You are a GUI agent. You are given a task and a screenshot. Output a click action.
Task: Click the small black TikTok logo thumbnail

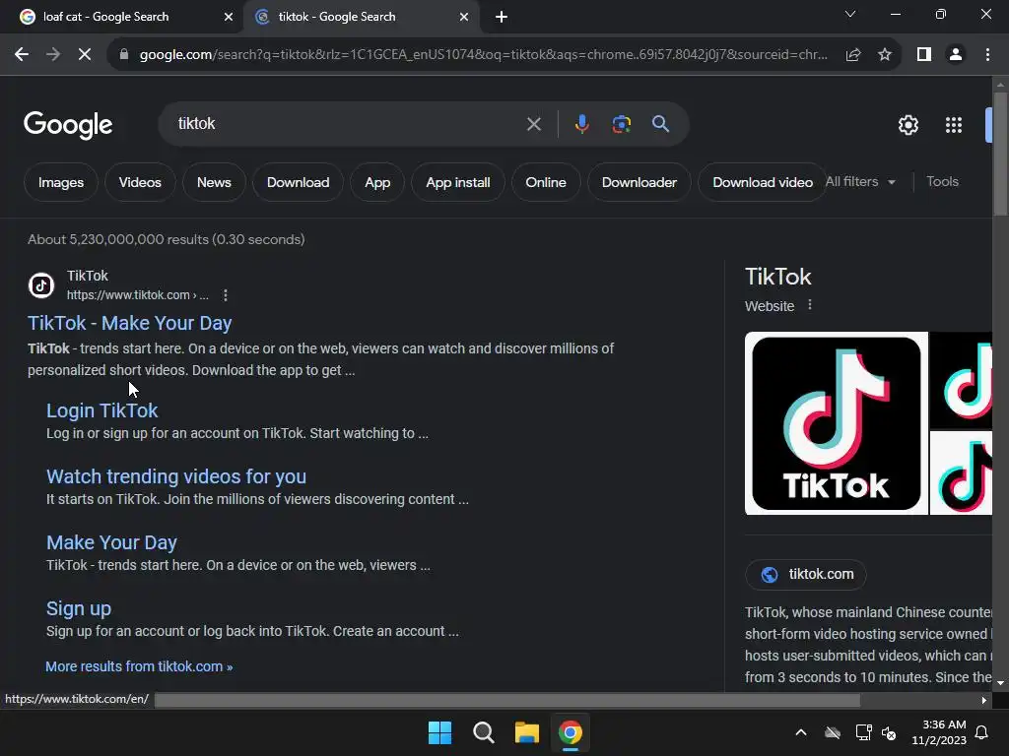coord(962,380)
